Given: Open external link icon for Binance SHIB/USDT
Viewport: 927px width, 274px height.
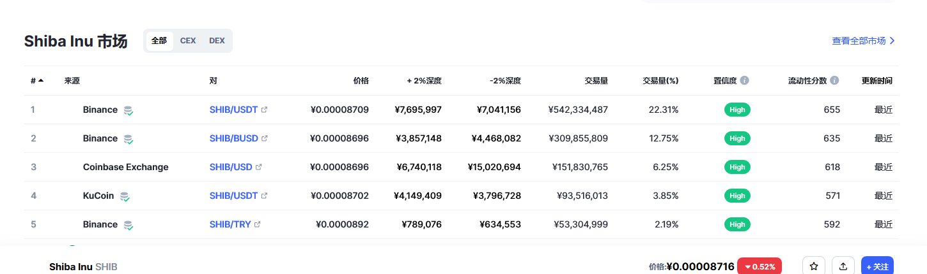Looking at the screenshot, I should 265,110.
